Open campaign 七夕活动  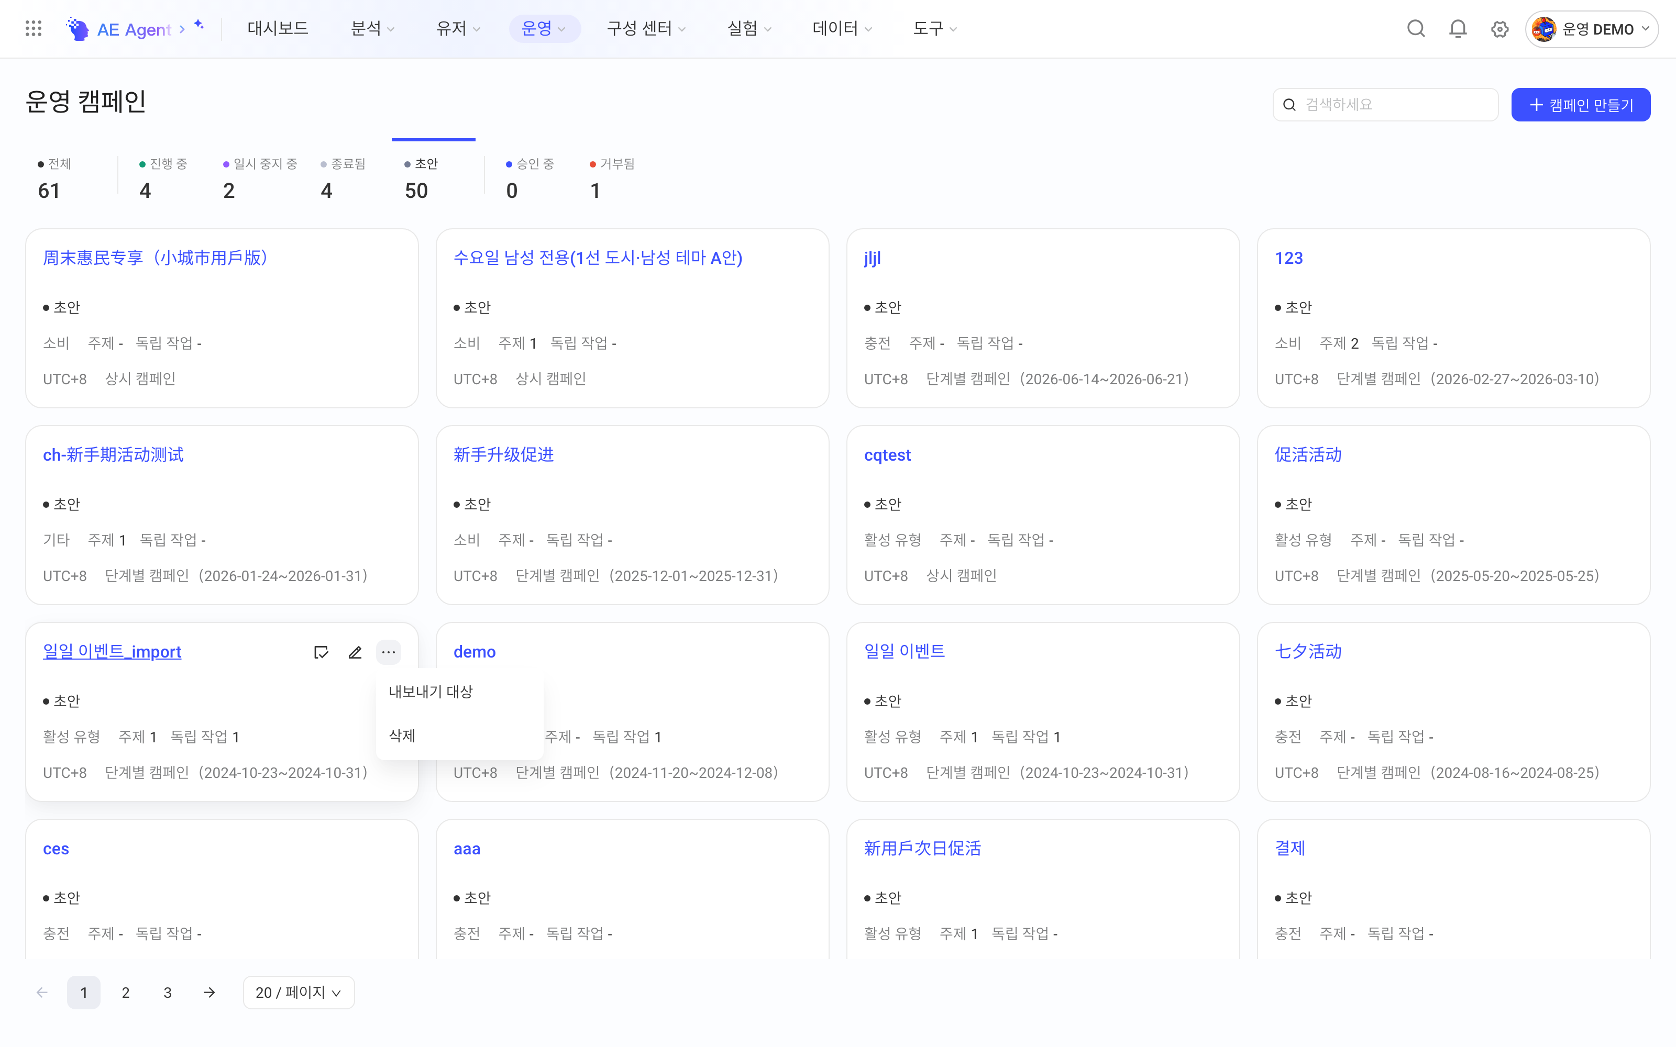(x=1308, y=652)
